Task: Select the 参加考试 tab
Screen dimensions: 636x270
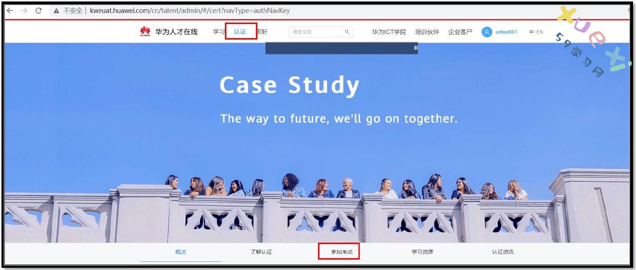Action: pyautogui.click(x=342, y=252)
